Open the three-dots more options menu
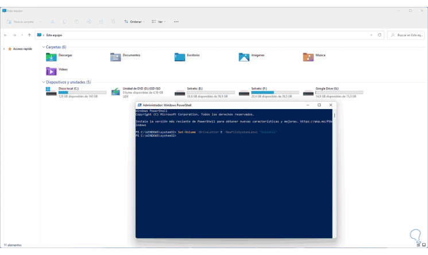The height and width of the screenshot is (255, 428). point(176,22)
